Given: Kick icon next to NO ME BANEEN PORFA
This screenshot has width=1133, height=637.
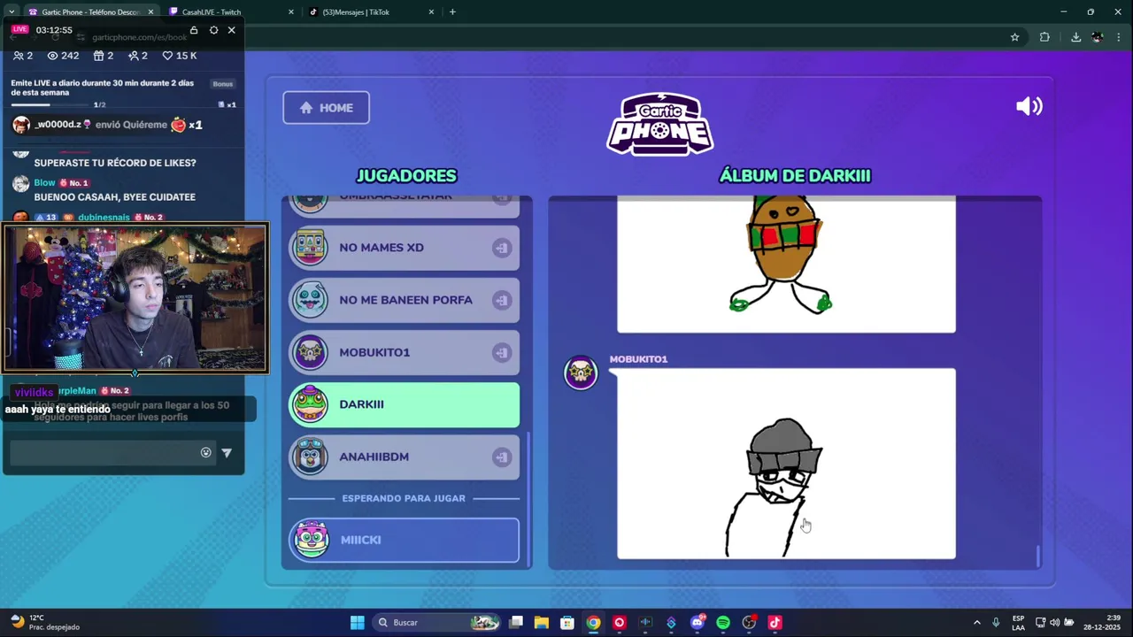Looking at the screenshot, I should (502, 300).
